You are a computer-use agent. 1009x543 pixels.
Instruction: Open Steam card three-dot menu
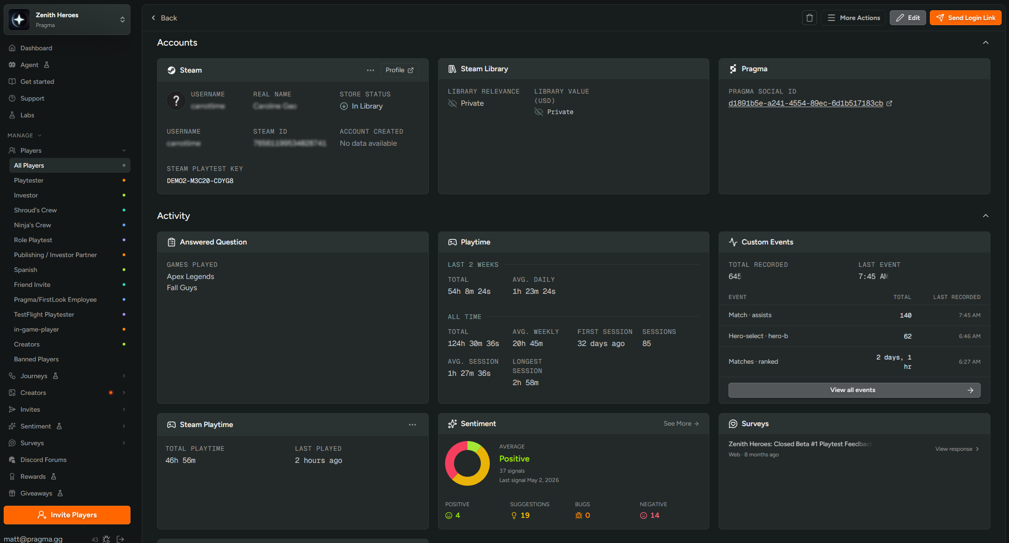coord(371,70)
